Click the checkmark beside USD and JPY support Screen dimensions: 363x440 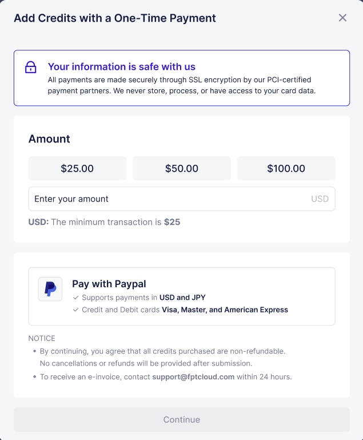[75, 298]
